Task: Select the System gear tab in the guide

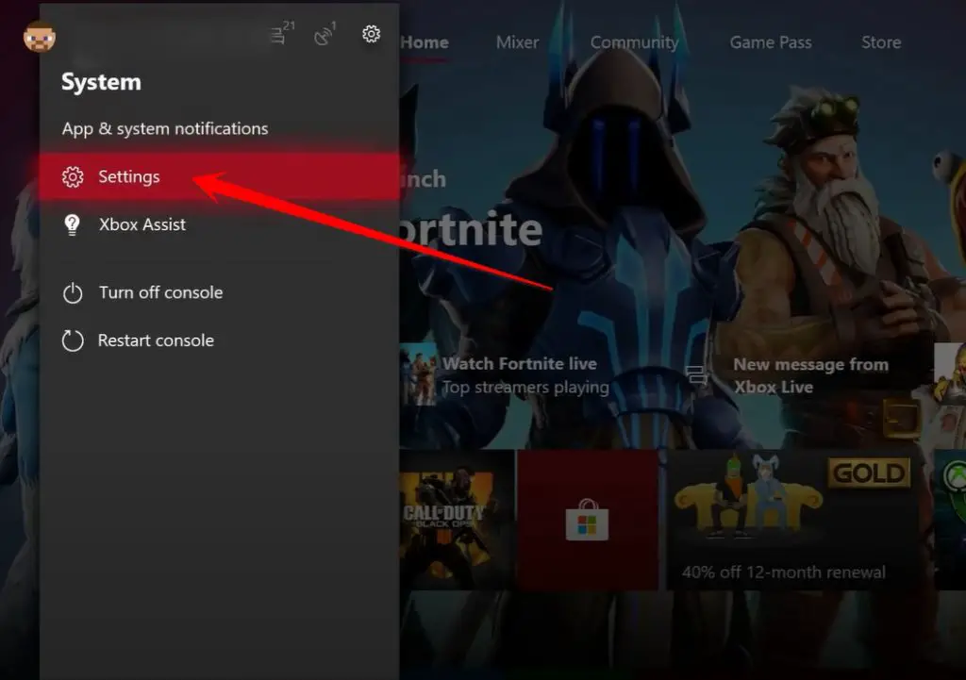Action: 371,34
